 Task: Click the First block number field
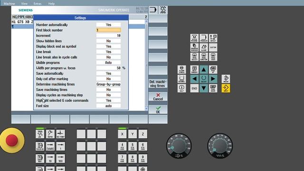coord(108,30)
